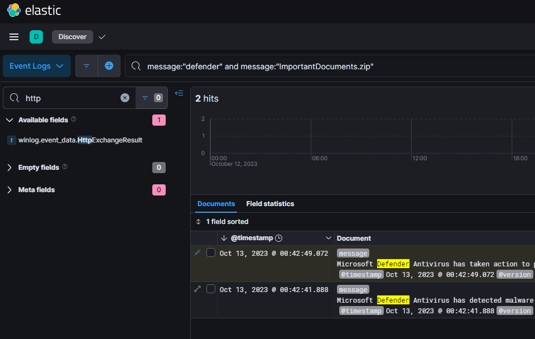Viewport: 535px width, 339px height.
Task: Add a filter with the plus icon
Action: (109, 66)
